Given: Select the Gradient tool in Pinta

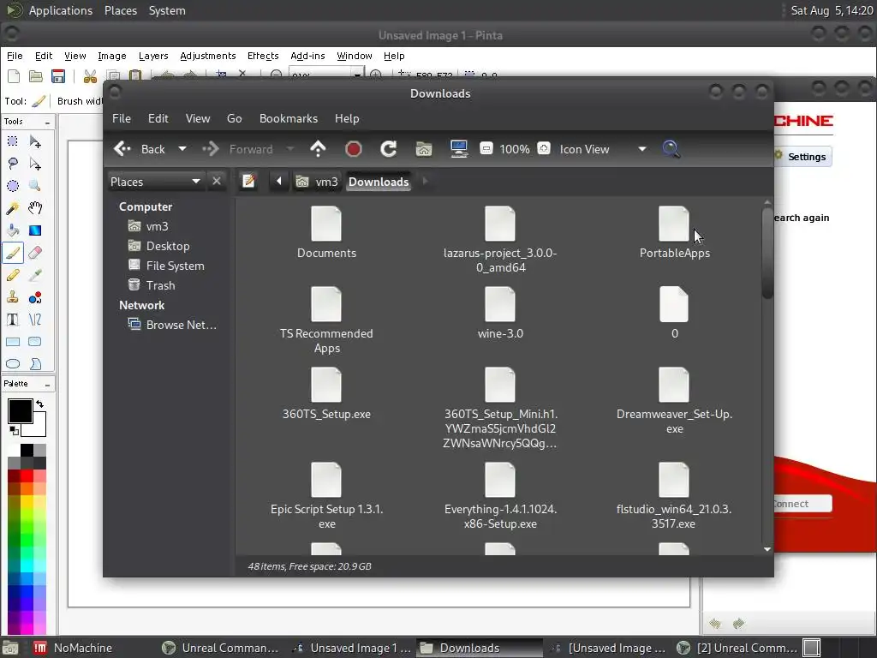Looking at the screenshot, I should [34, 230].
